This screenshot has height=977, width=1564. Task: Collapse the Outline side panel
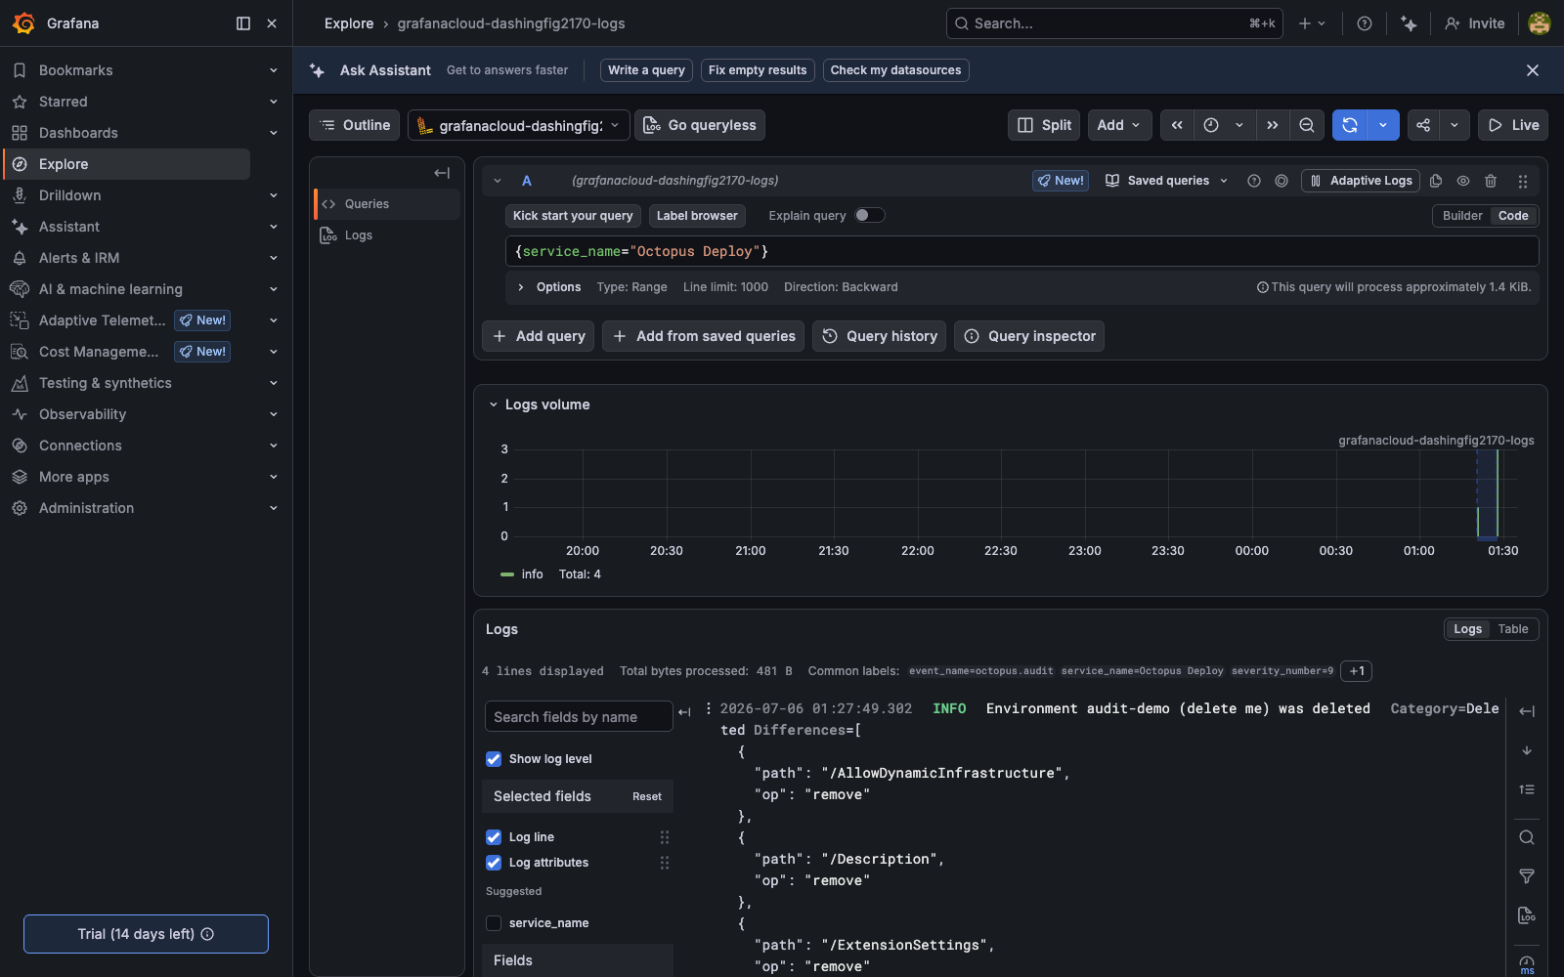(442, 173)
